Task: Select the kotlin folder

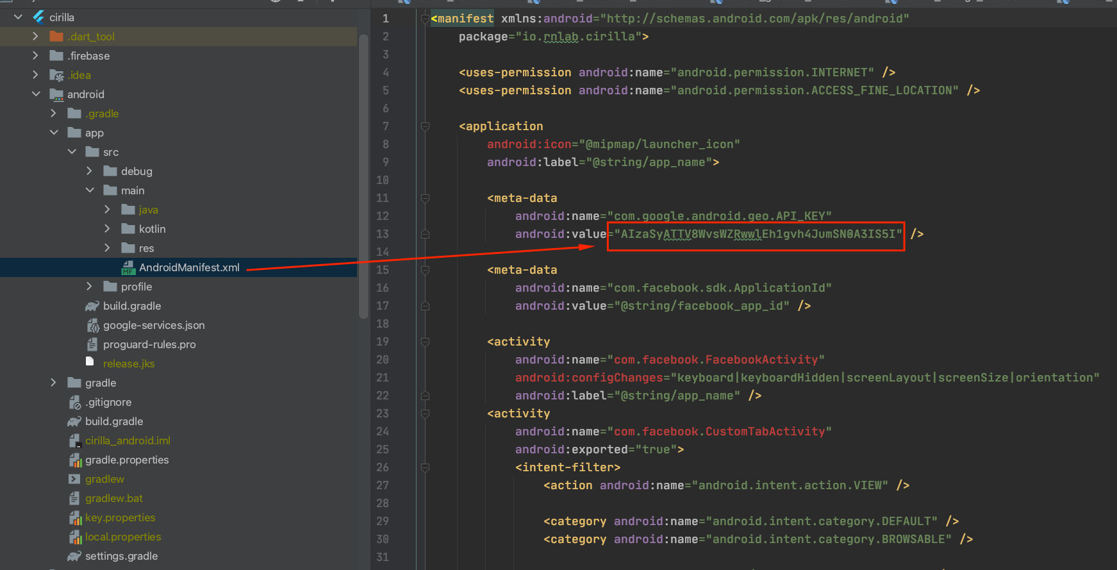Action: (152, 229)
